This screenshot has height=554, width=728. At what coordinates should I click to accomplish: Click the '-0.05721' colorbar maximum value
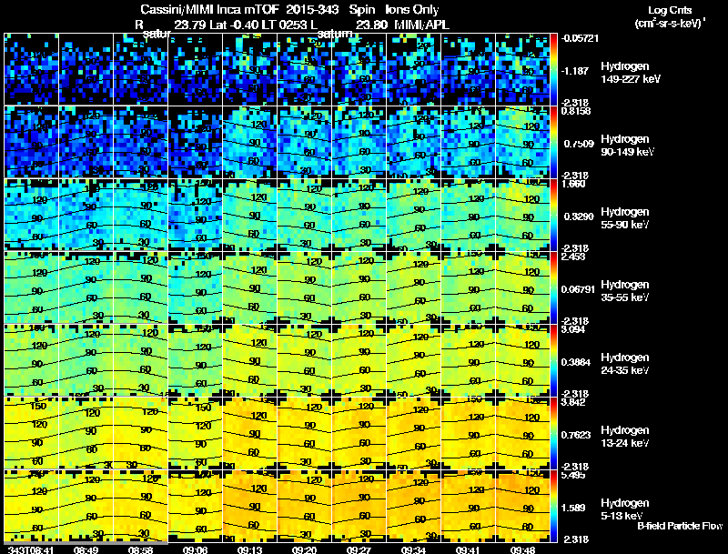[x=580, y=38]
